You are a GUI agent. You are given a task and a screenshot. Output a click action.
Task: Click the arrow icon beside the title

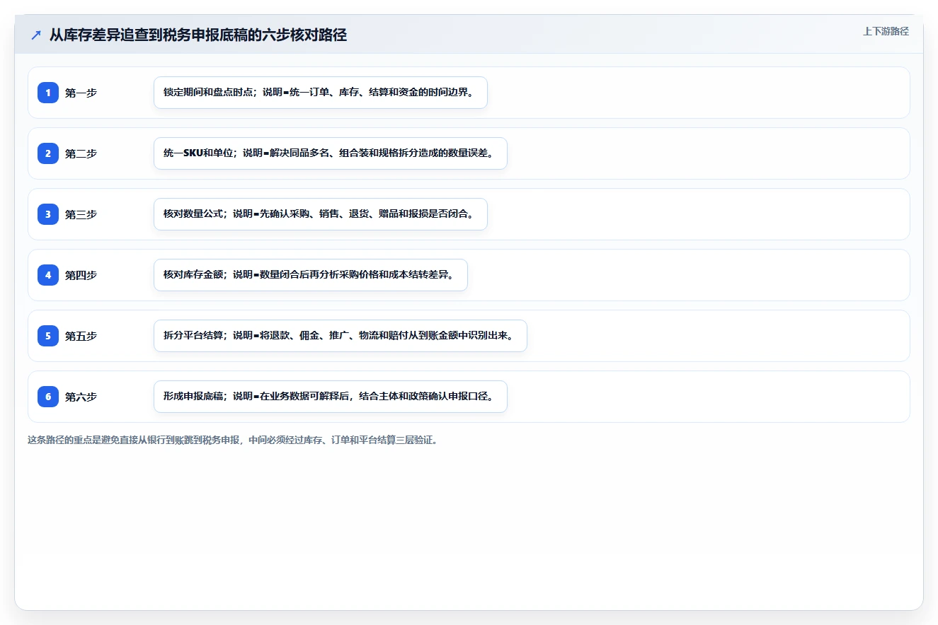click(36, 35)
